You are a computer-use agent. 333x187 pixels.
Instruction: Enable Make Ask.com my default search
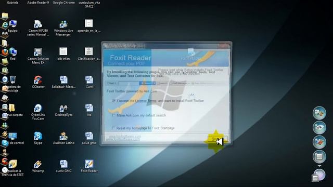point(113,115)
